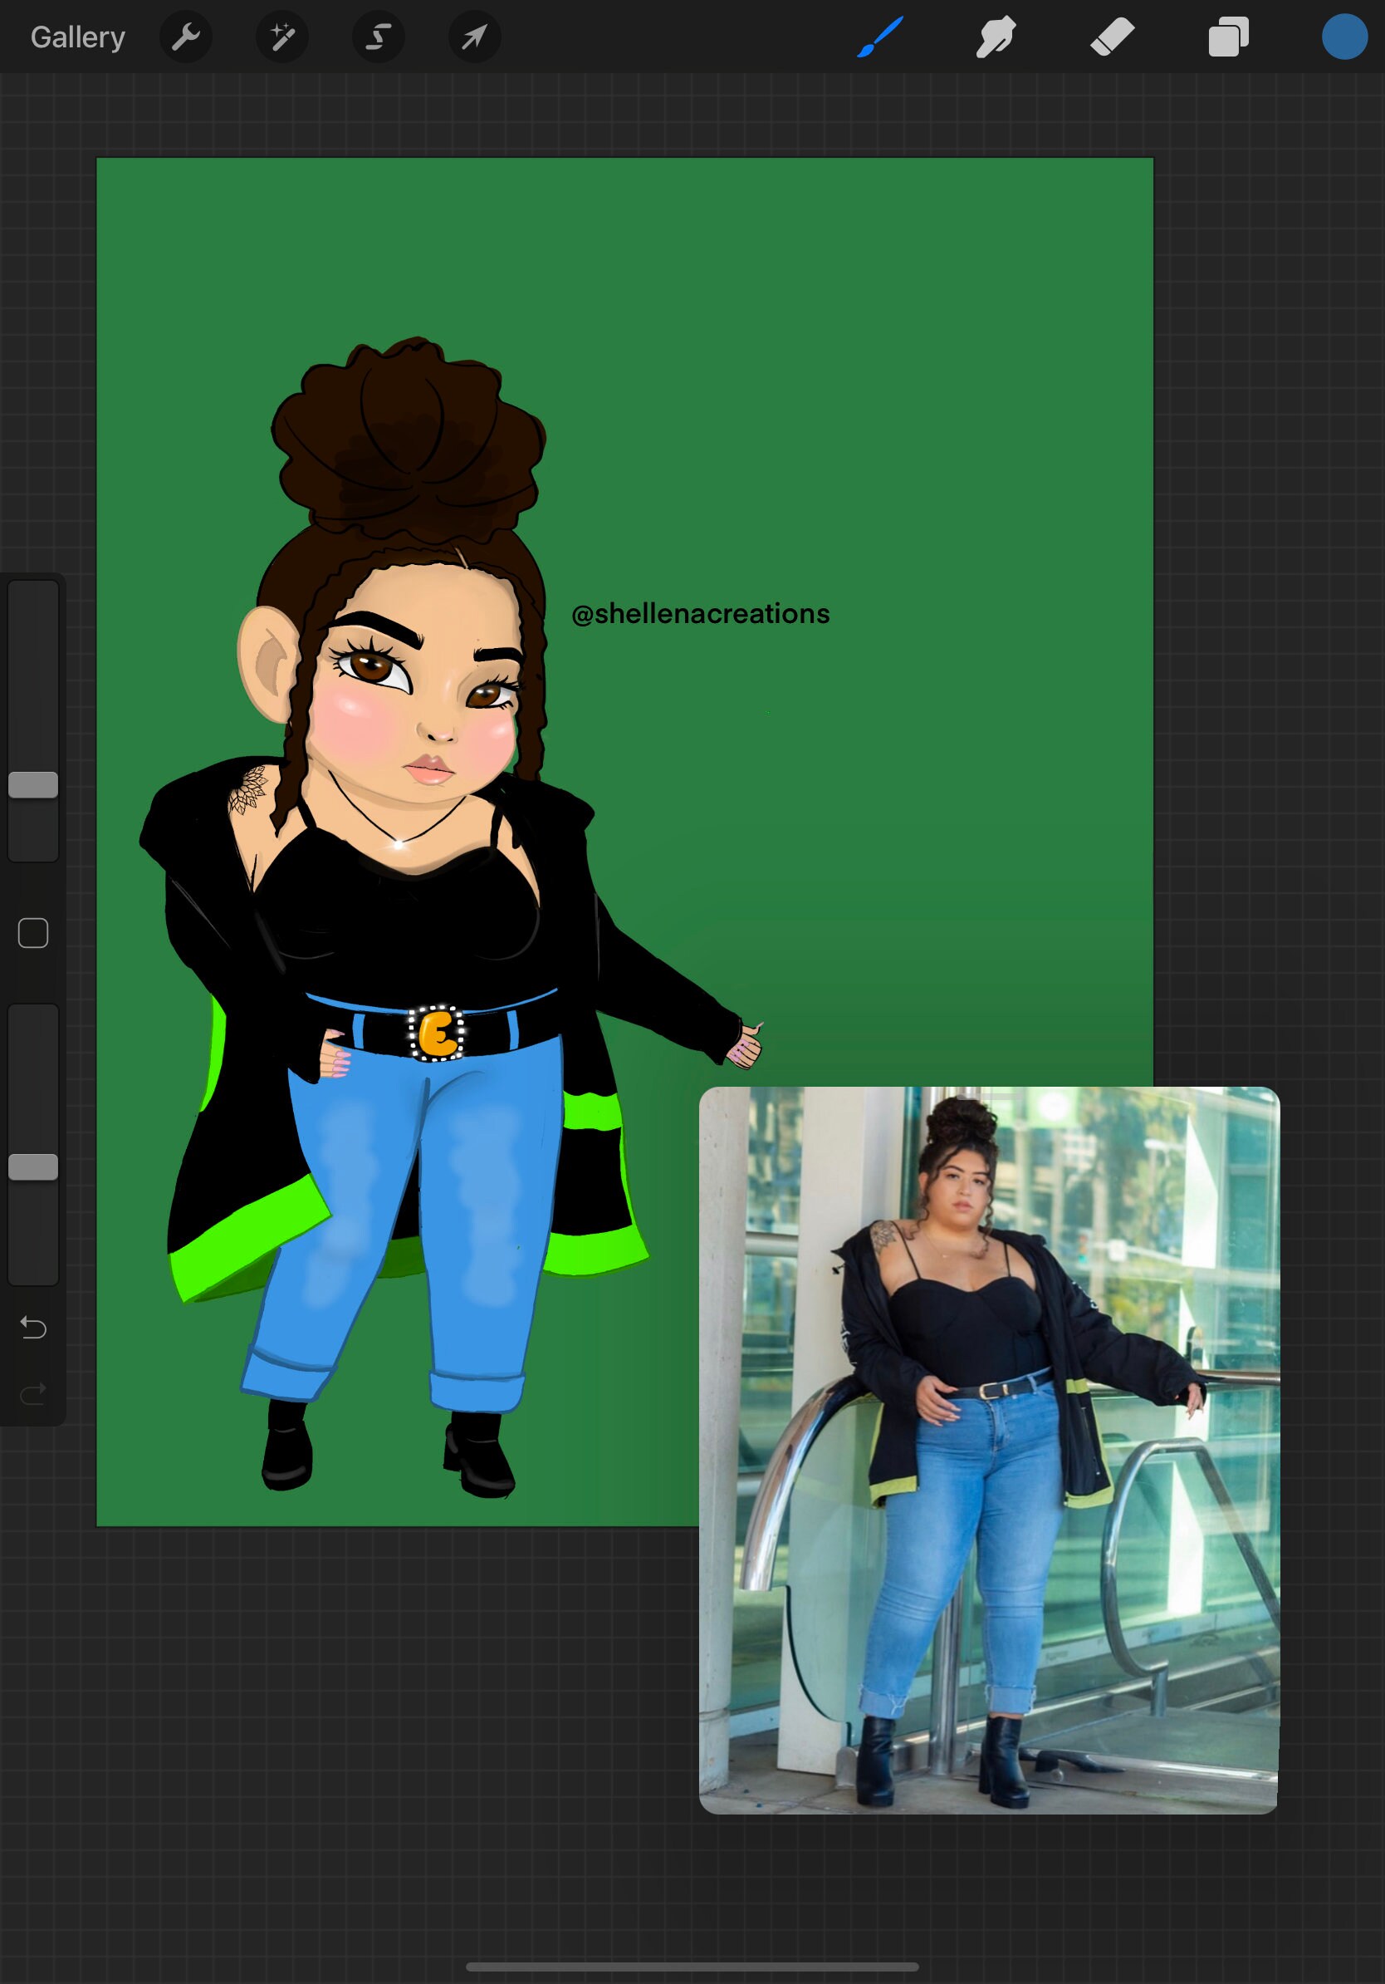Viewport: 1385px width, 1984px height.
Task: Open the Layers panel
Action: point(1227,37)
